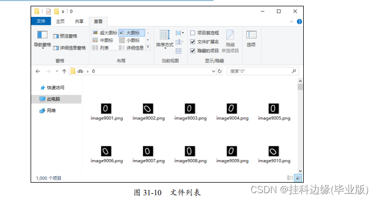Click the vertical scrollbar up arrow
Viewport: 376px width, 200px height.
300,81
